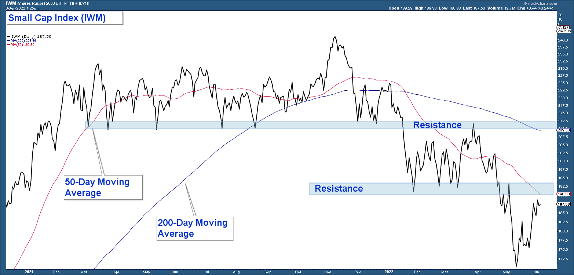Click the 'Small Cap Index (IWM)' title box

point(65,18)
